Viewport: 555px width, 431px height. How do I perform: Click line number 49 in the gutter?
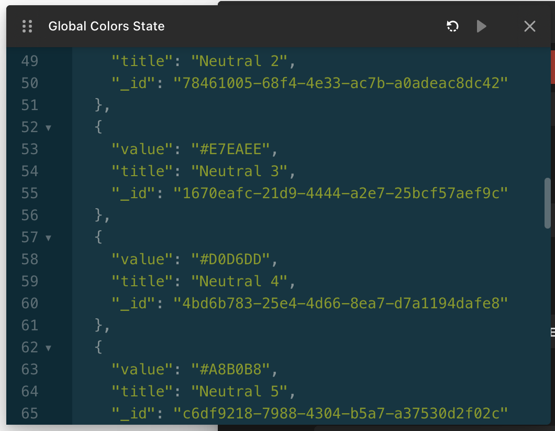pos(30,61)
